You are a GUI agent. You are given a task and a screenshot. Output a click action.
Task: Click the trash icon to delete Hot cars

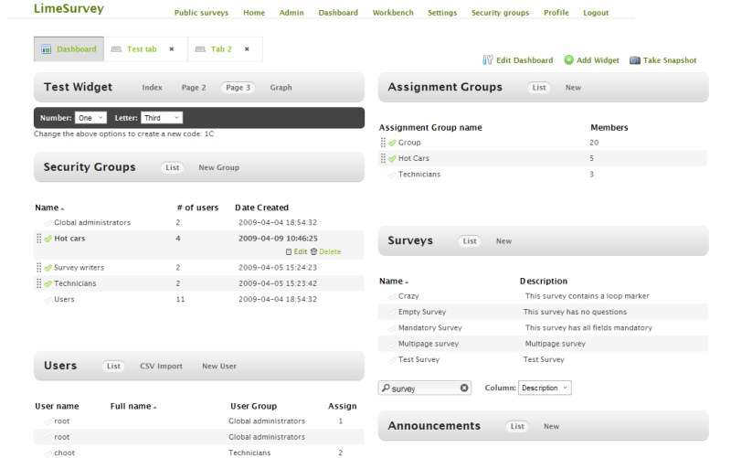[x=314, y=251]
